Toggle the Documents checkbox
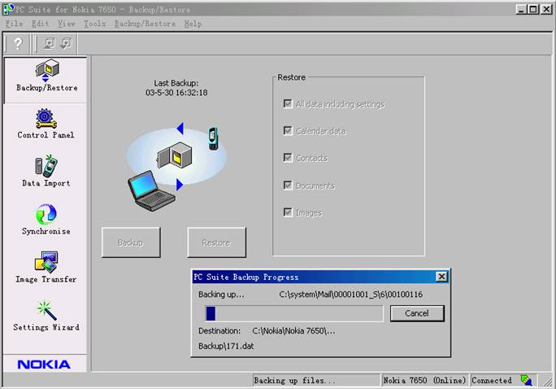The height and width of the screenshot is (389, 556). [288, 186]
